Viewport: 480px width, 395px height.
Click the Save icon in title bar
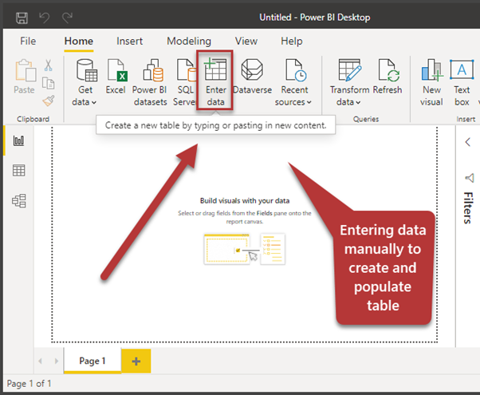click(22, 18)
